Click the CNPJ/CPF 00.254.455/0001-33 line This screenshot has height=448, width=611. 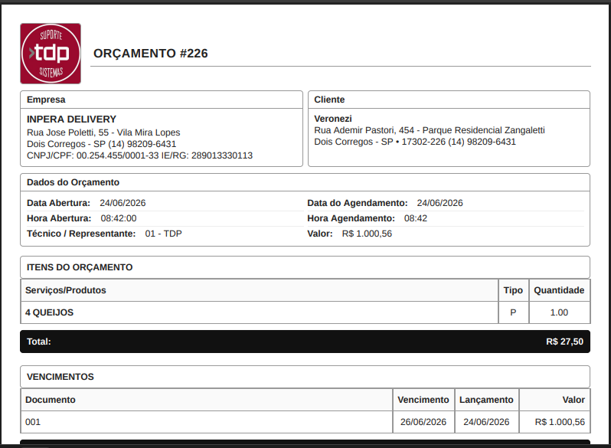139,155
